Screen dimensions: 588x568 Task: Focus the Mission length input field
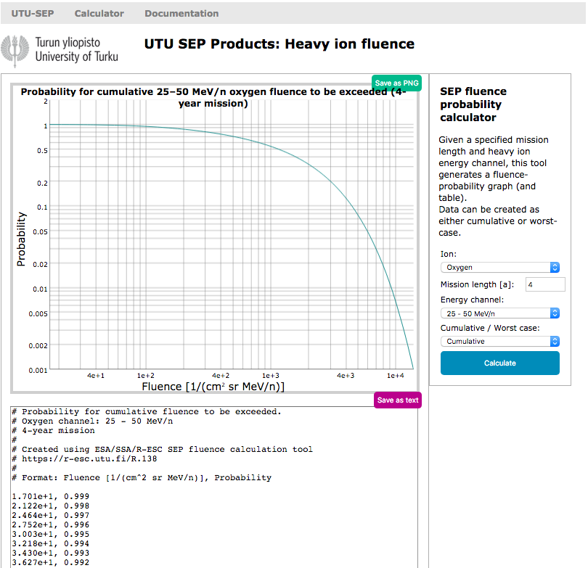coord(545,285)
